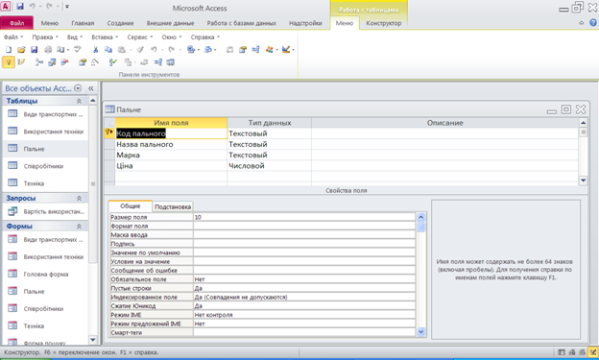Select the Марка field name cell
Image resolution: width=599 pixels, height=360 pixels.
171,156
